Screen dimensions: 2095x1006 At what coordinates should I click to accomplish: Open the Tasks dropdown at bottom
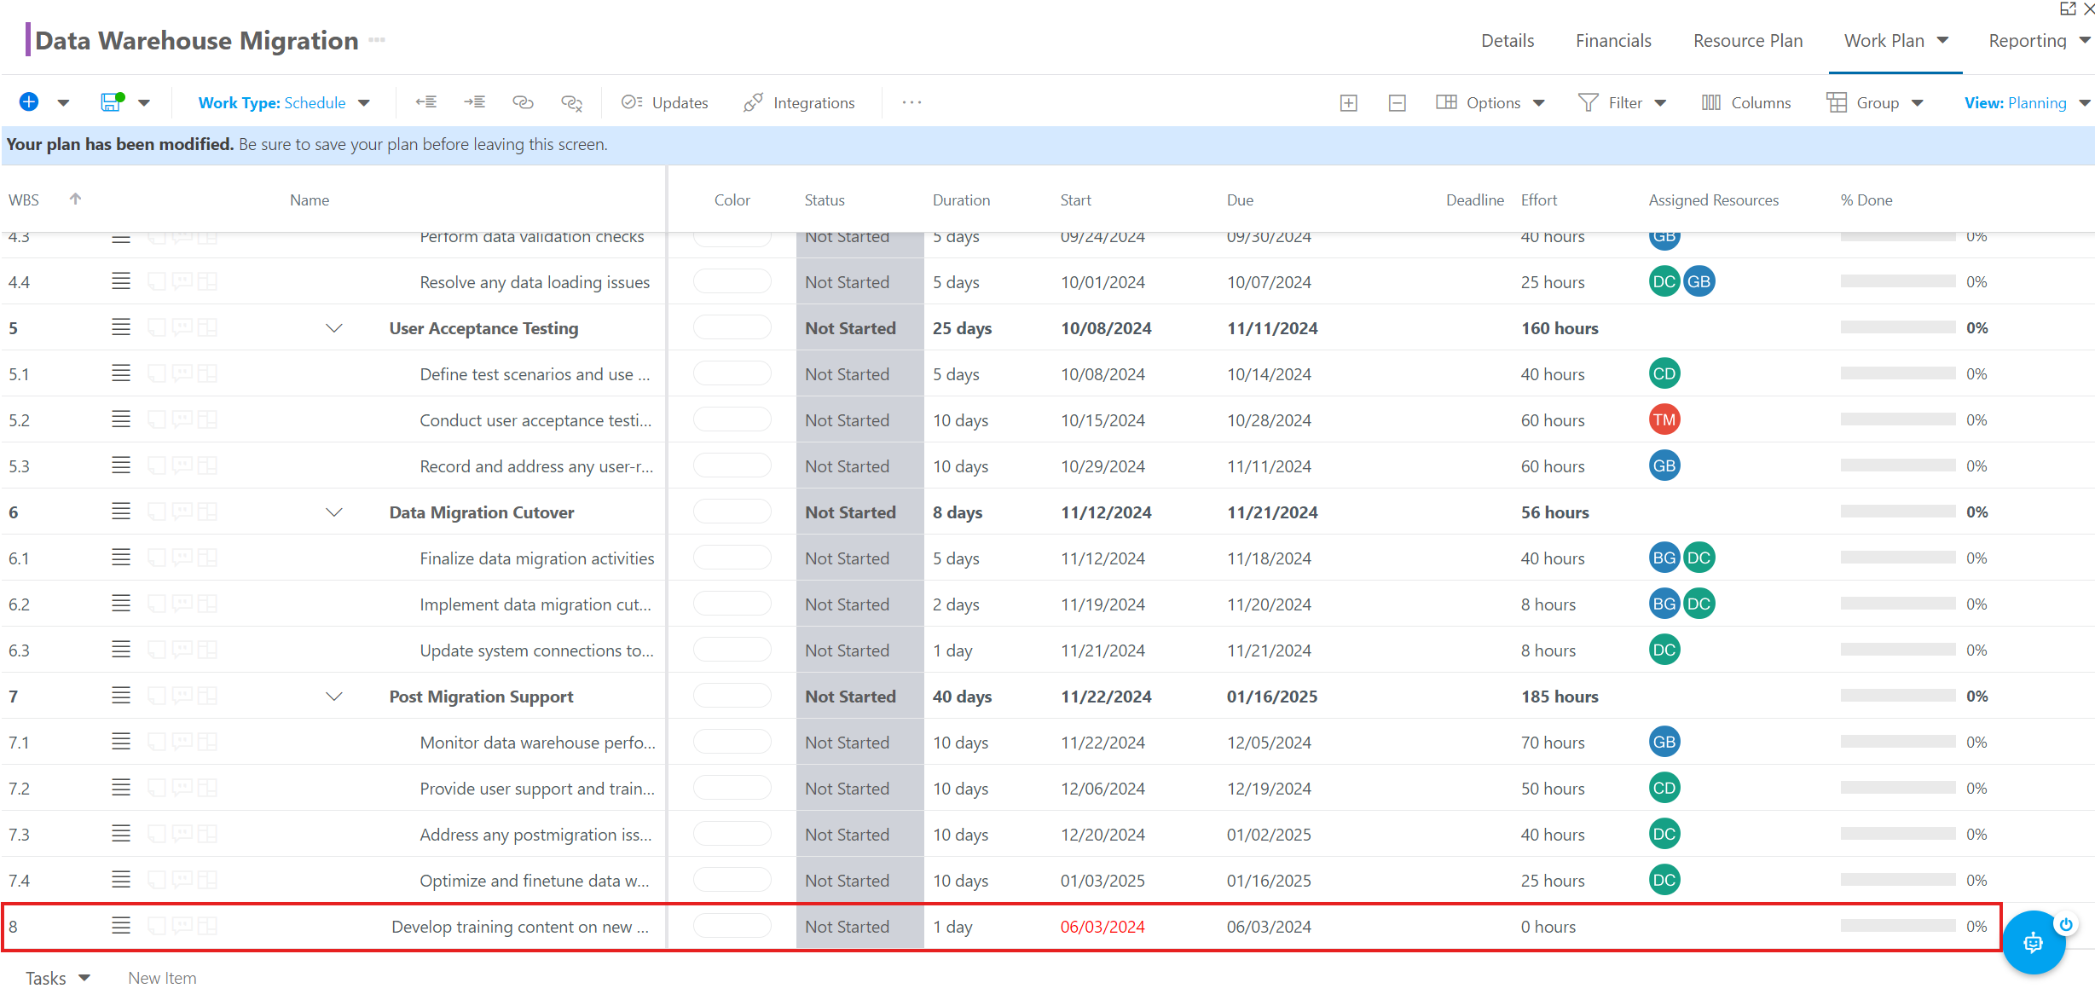[x=57, y=978]
